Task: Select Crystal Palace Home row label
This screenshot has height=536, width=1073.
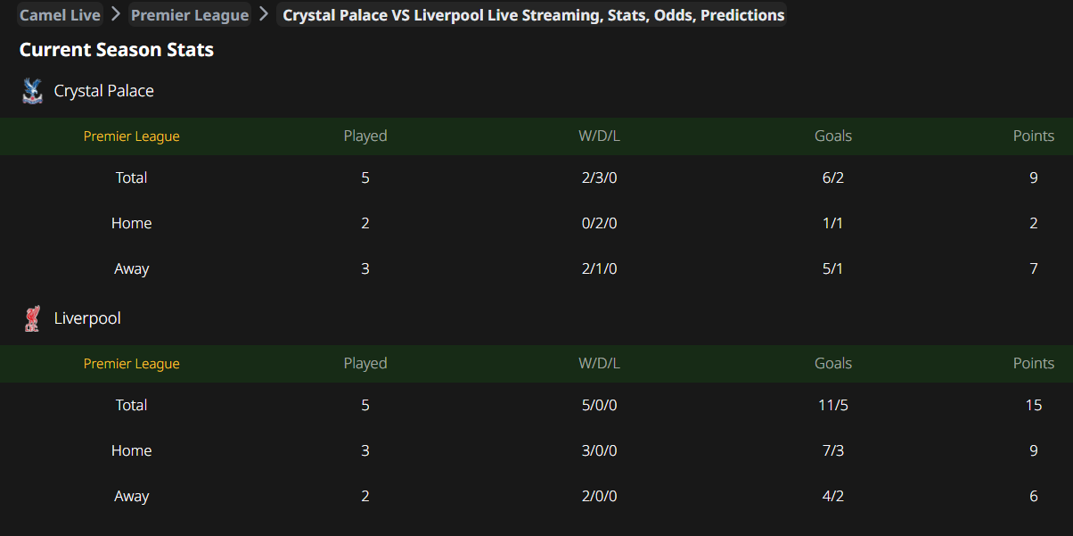Action: 132,223
